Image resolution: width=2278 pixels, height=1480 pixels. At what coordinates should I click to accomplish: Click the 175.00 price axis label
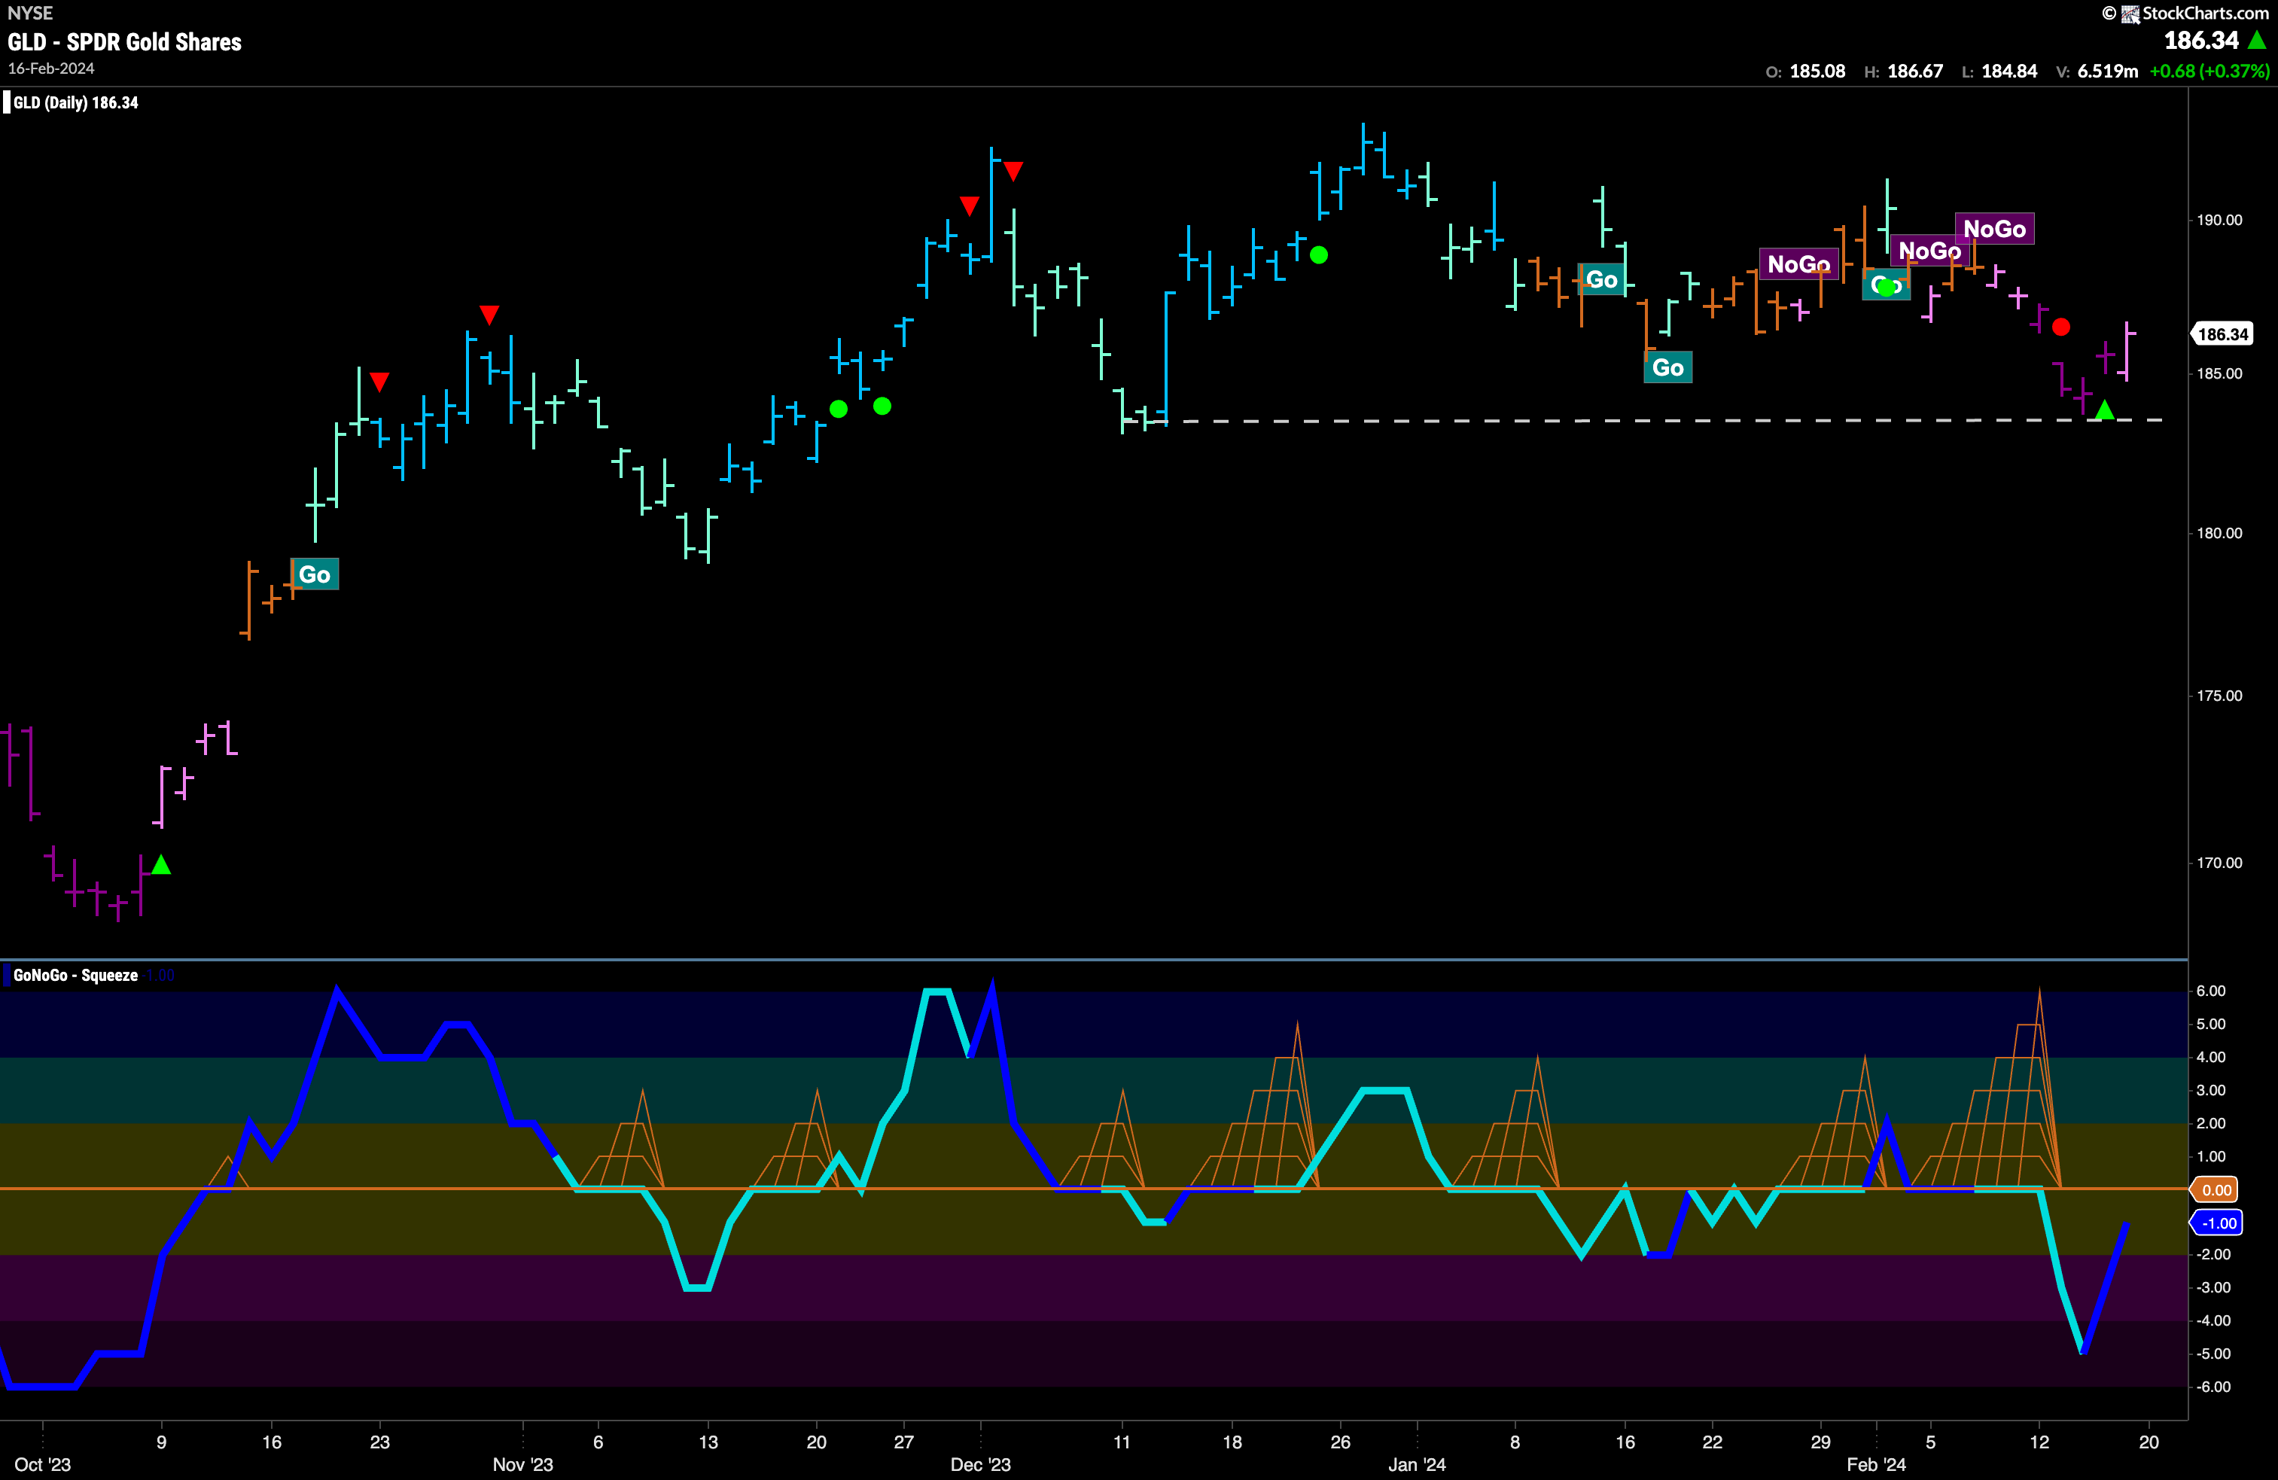[x=2219, y=696]
